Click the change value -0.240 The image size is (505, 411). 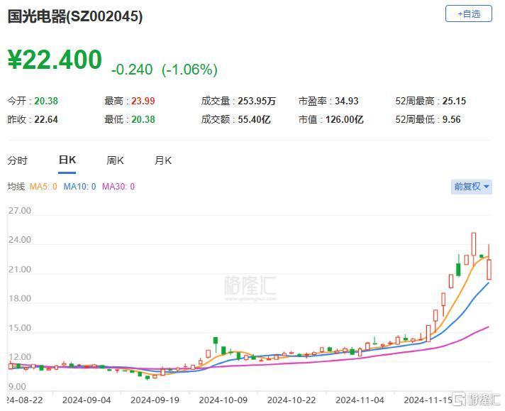[132, 70]
